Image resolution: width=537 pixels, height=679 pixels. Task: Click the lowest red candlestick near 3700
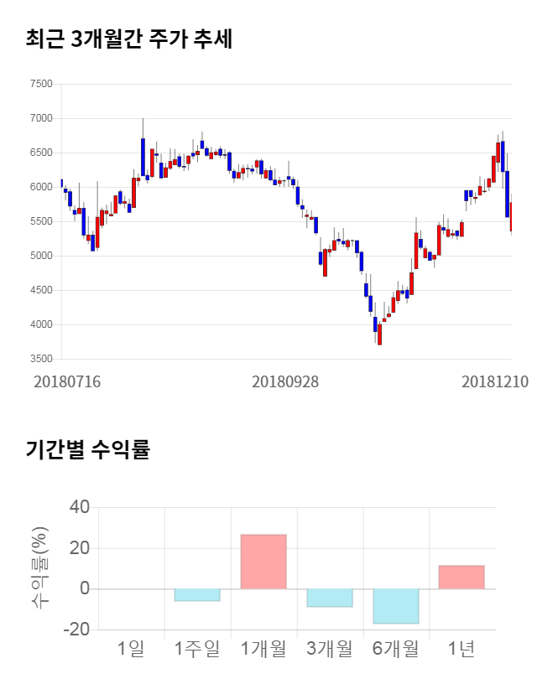coord(380,334)
